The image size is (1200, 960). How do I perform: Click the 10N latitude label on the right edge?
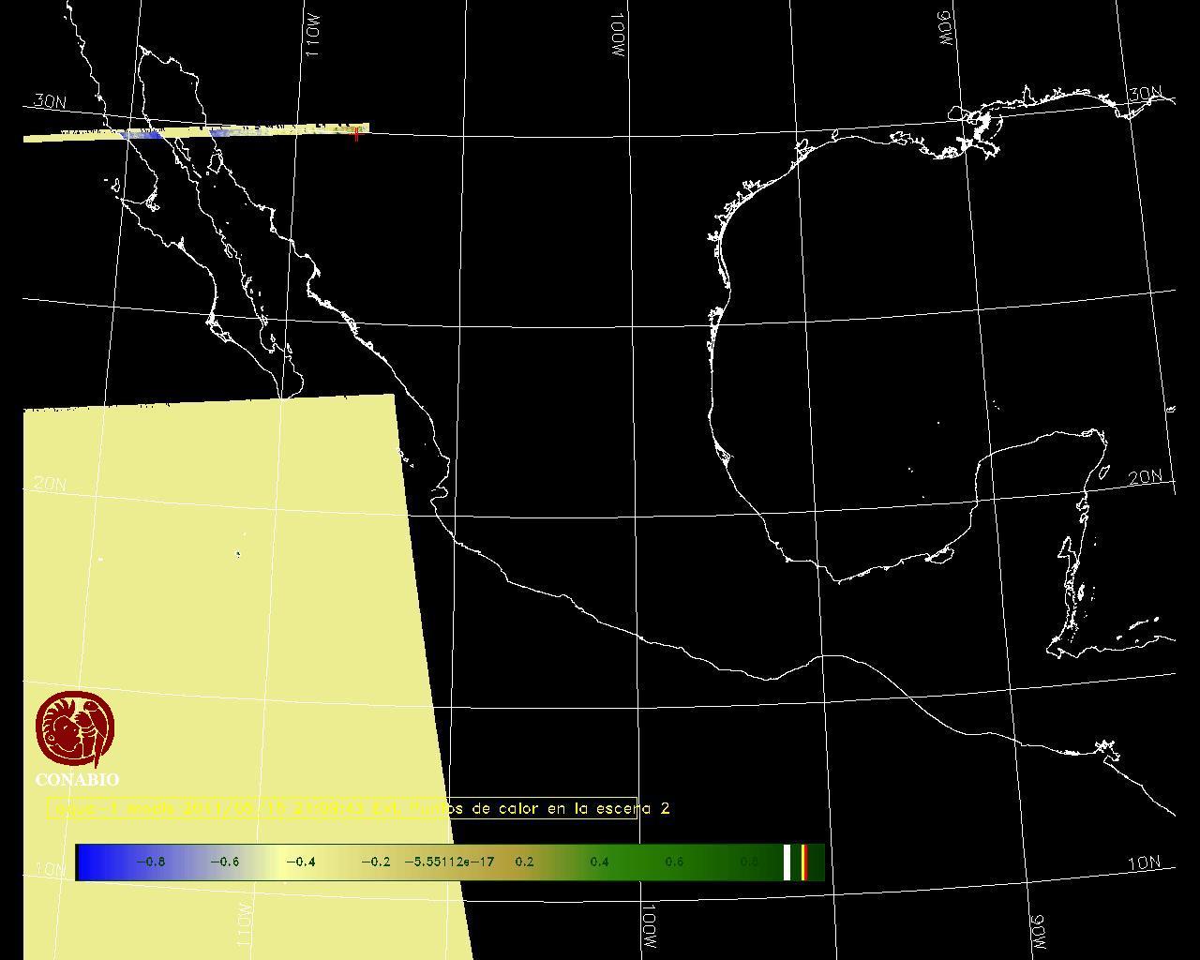pos(1144,863)
